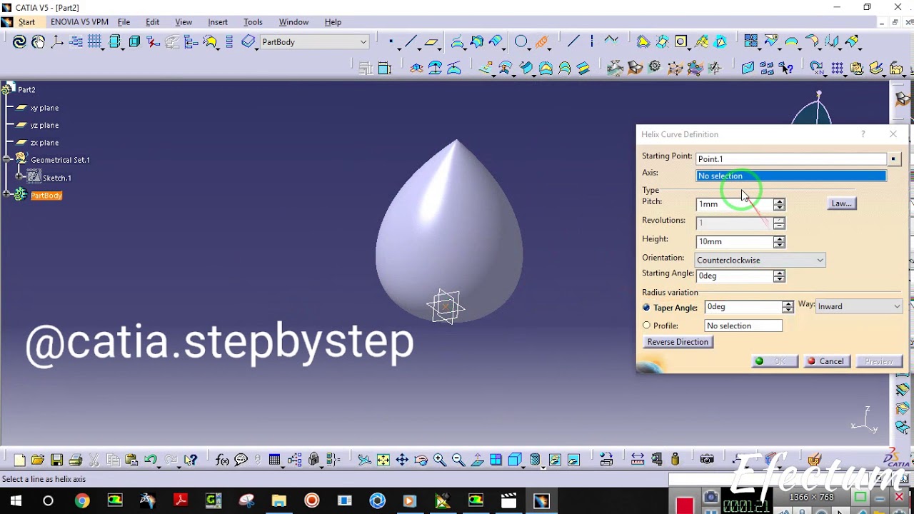Open the Windows Start button
This screenshot has width=914, height=514.
click(15, 501)
